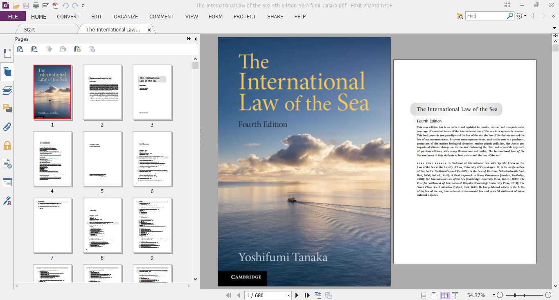Reduce page thumbnails in the Pages panel
559x300 pixels.
34,49
